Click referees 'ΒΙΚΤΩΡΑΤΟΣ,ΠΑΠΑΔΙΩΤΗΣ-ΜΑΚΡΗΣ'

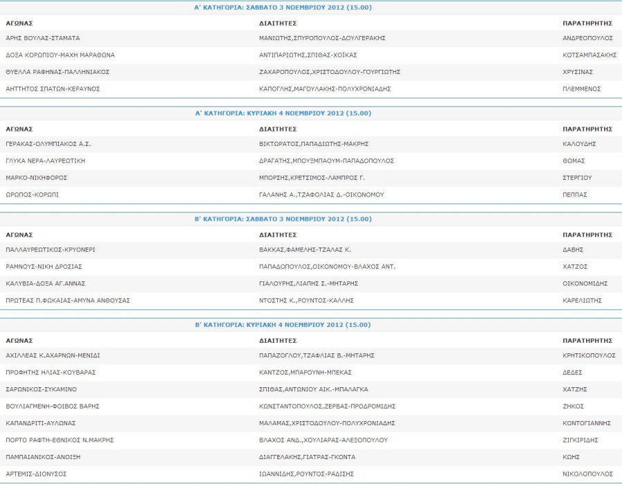pyautogui.click(x=314, y=144)
